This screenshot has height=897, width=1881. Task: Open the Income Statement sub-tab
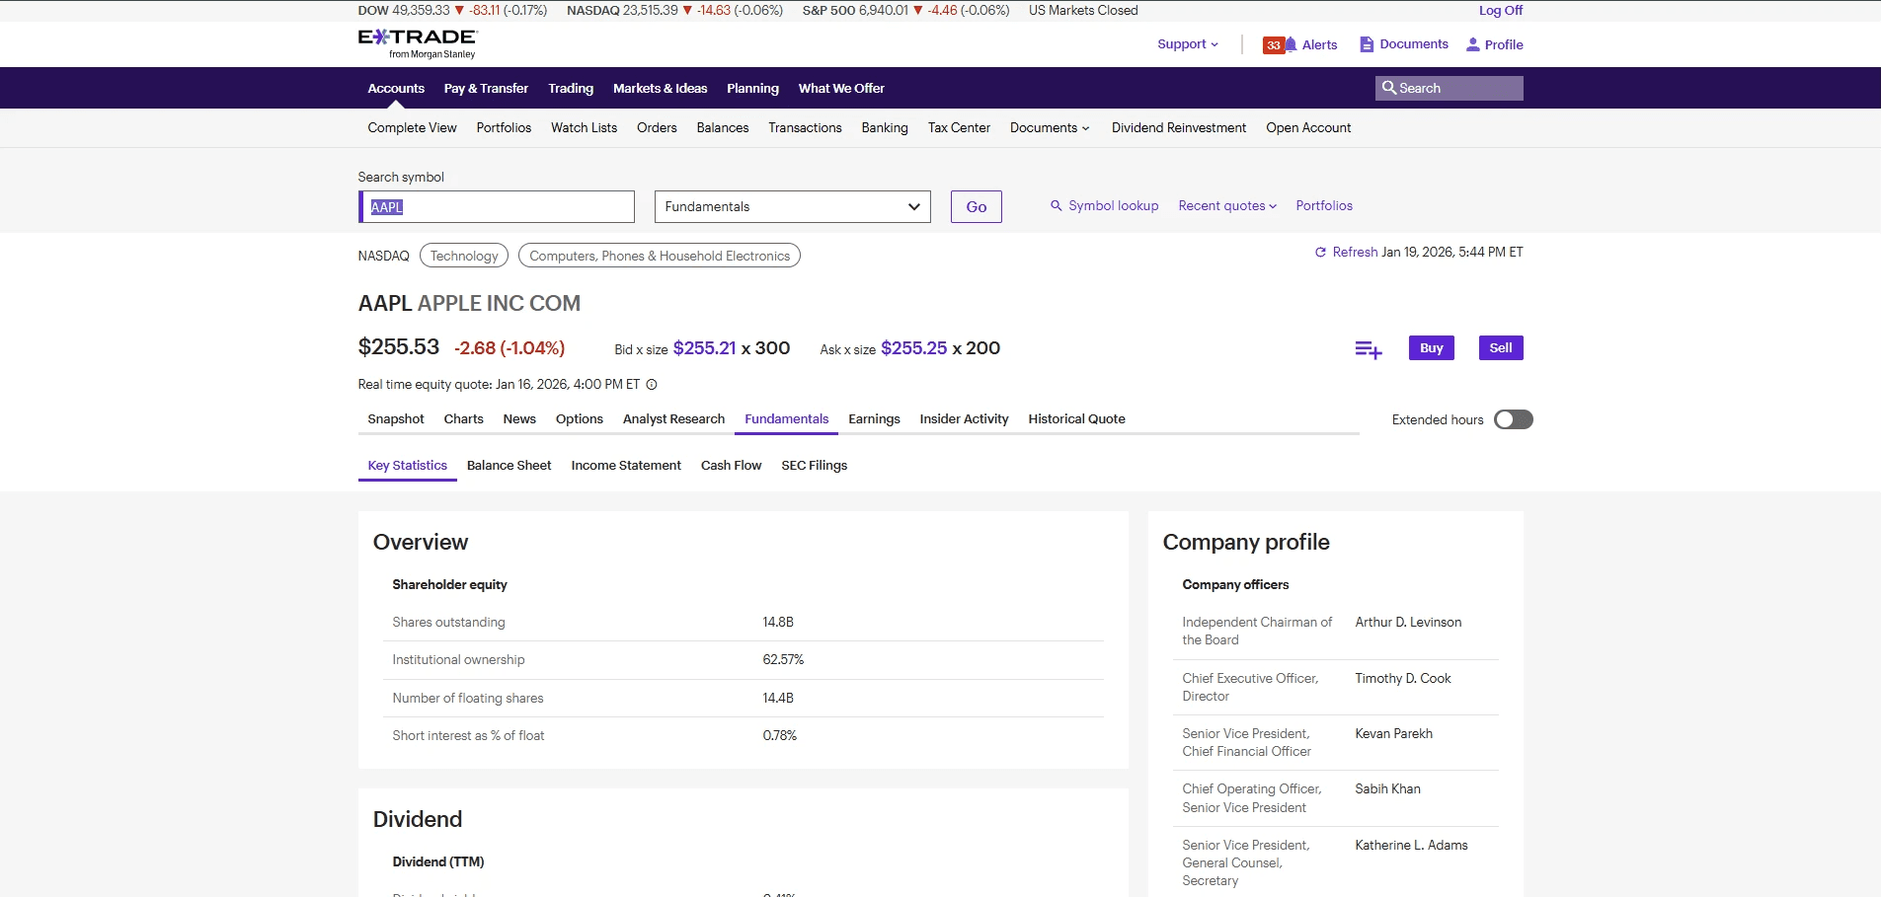(626, 466)
